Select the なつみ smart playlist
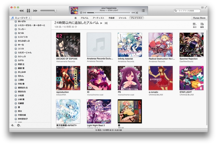 (30, 33)
